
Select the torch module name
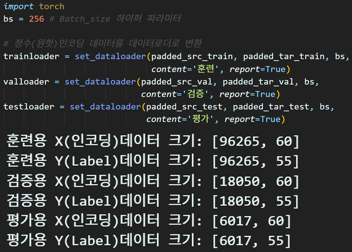52,6
